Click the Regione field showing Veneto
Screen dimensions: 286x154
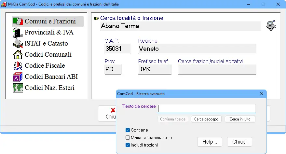click(x=197, y=49)
